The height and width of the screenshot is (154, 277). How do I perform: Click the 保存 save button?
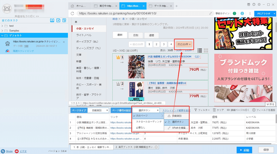pos(266,150)
